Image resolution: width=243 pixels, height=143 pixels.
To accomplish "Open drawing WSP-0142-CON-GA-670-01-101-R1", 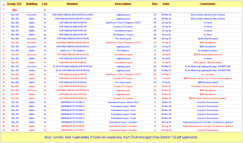I will point(73,38).
